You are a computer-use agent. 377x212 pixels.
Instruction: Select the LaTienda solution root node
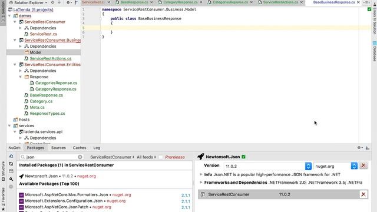click(33, 10)
